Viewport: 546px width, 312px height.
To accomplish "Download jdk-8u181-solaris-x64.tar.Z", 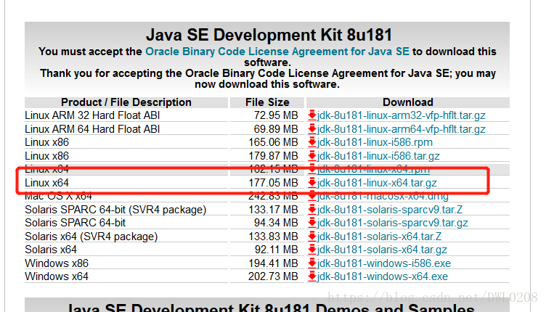I will click(379, 237).
